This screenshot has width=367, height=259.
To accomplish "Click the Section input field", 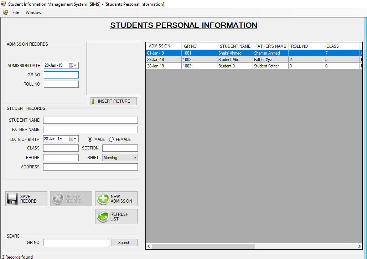I will (120, 148).
